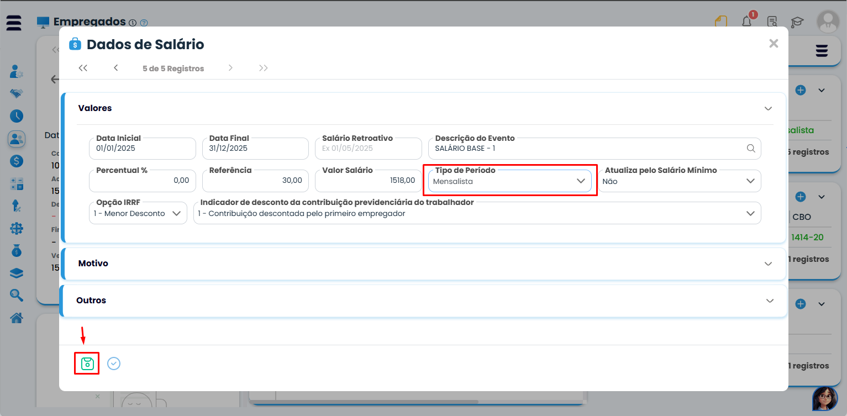Close the Dados de Salário dialog
Screen dimensions: 847x416
pyautogui.click(x=774, y=44)
